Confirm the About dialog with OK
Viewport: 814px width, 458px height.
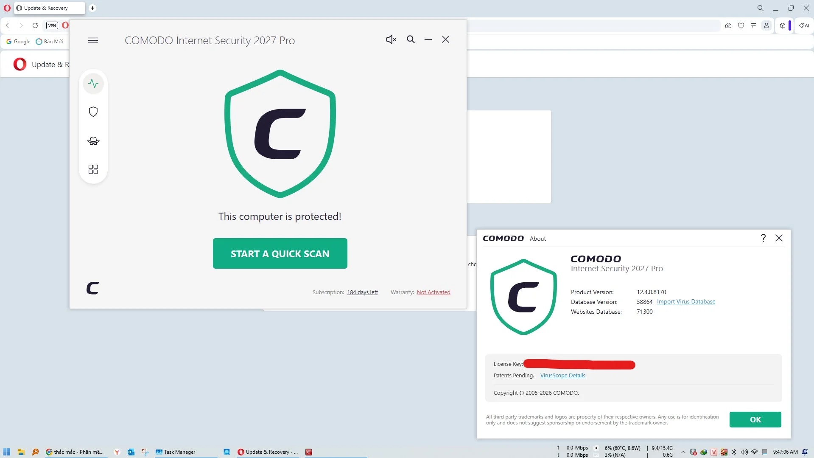click(755, 419)
